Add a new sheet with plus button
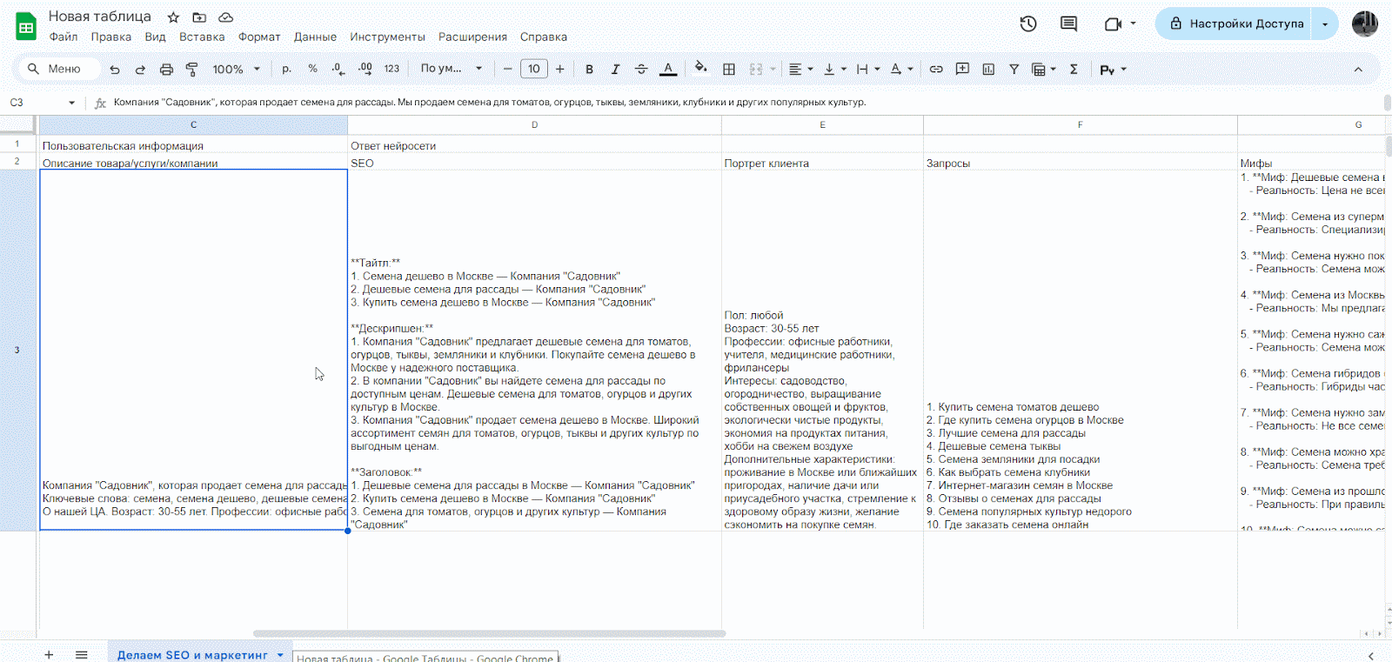Image resolution: width=1392 pixels, height=662 pixels. 49,655
